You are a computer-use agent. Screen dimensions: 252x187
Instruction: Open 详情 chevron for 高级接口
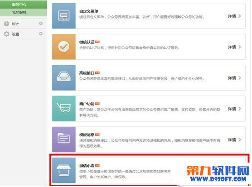pos(240,78)
